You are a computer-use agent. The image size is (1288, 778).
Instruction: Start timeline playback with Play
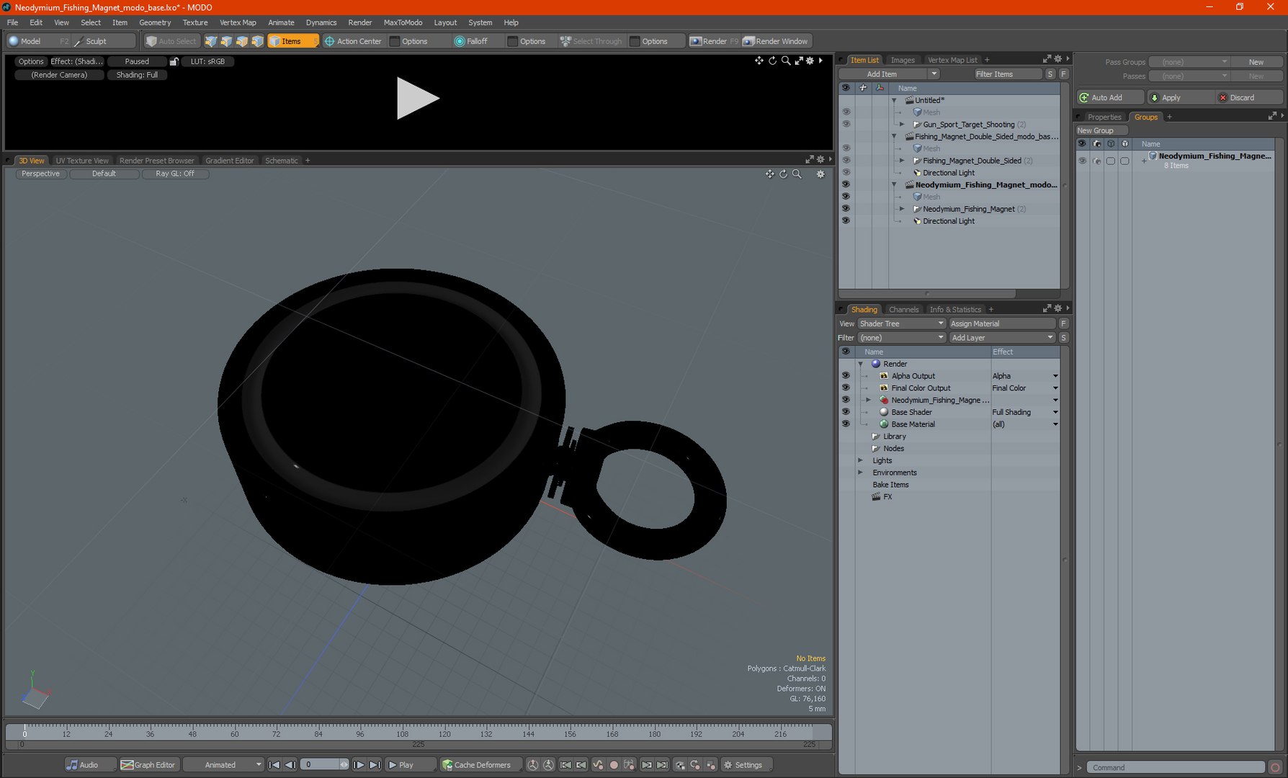tap(411, 764)
